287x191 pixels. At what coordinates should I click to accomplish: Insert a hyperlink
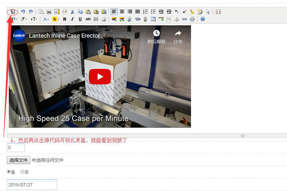(184, 19)
